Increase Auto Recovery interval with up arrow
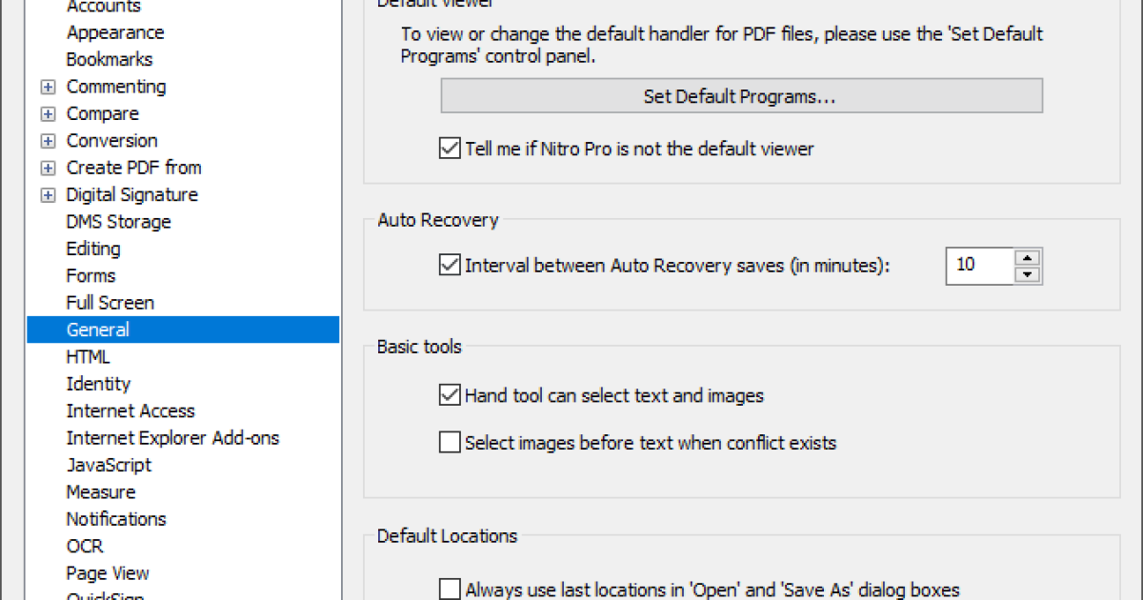The image size is (1143, 600). 1027,257
